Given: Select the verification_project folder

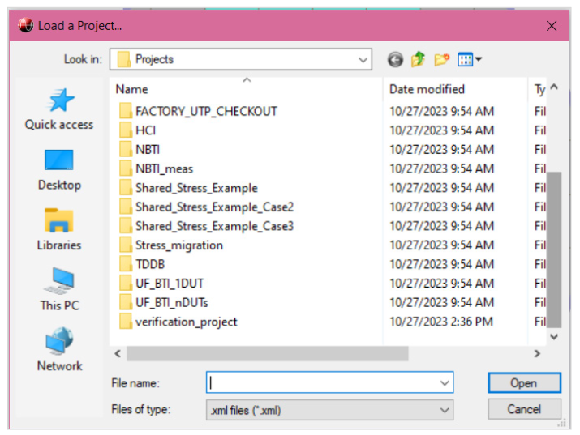Looking at the screenshot, I should [186, 322].
